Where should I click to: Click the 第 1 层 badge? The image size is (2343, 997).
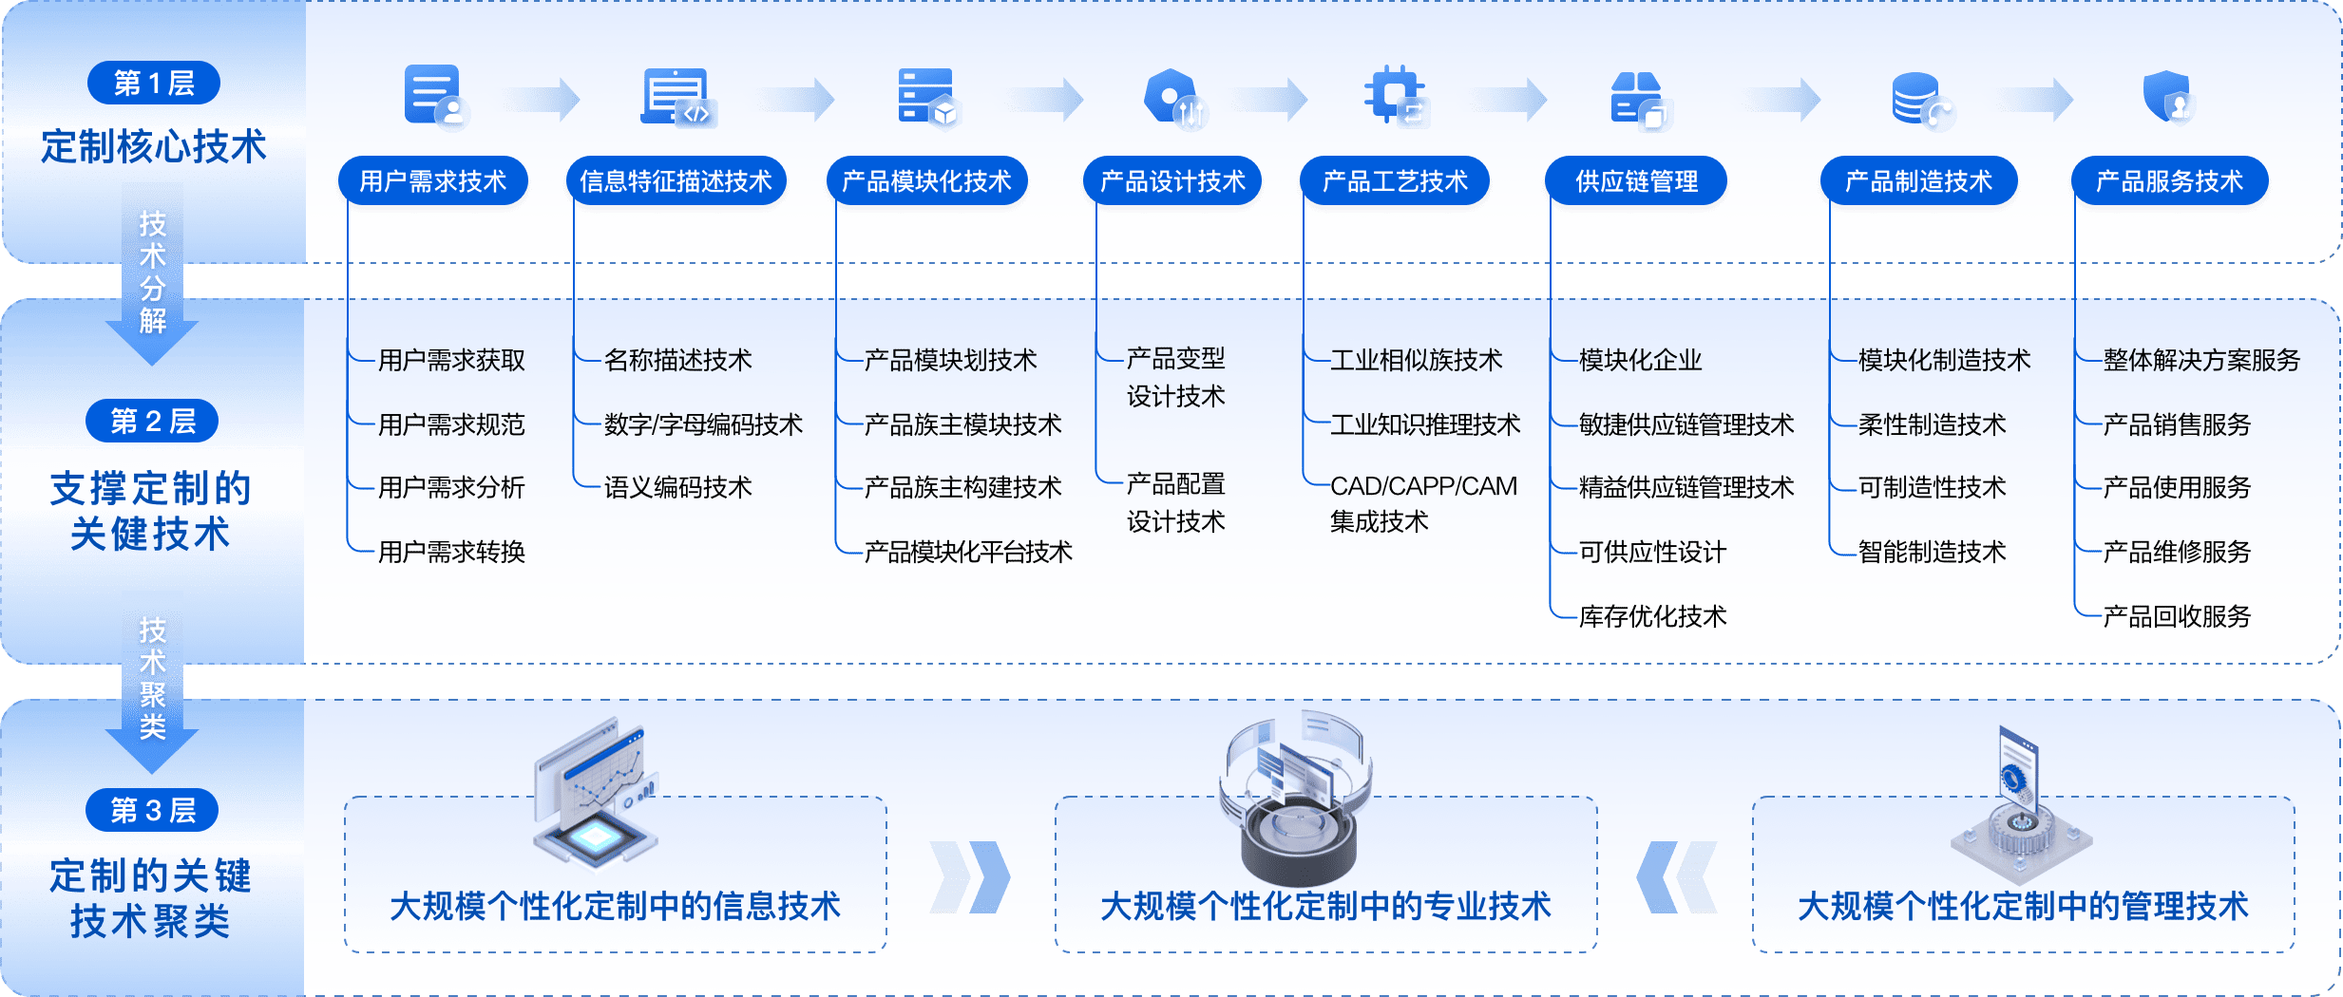[154, 84]
